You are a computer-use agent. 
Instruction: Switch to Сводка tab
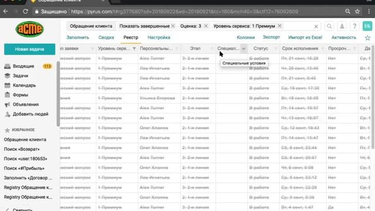(106, 38)
